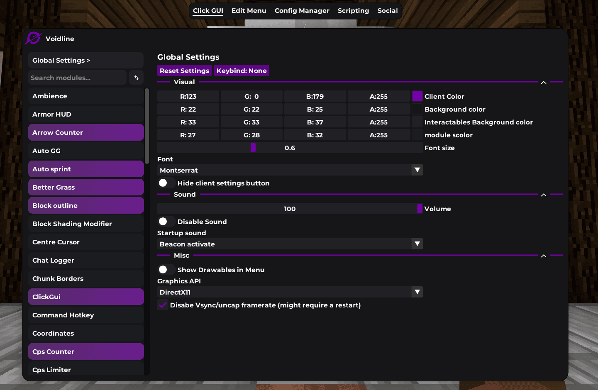Viewport: 598px width, 390px height.
Task: Open the Edit Menu tab
Action: pos(249,11)
